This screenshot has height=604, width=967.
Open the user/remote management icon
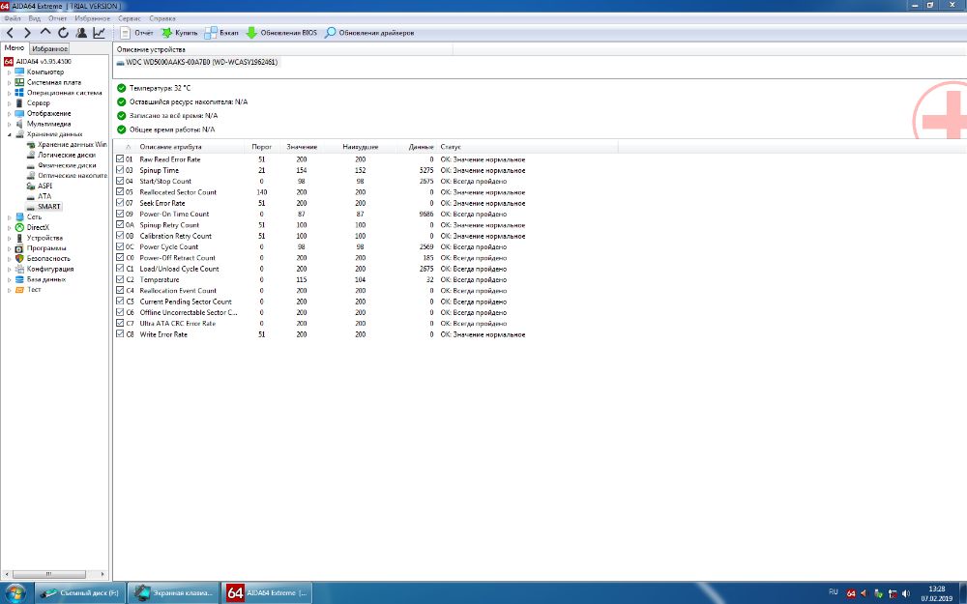(81, 33)
